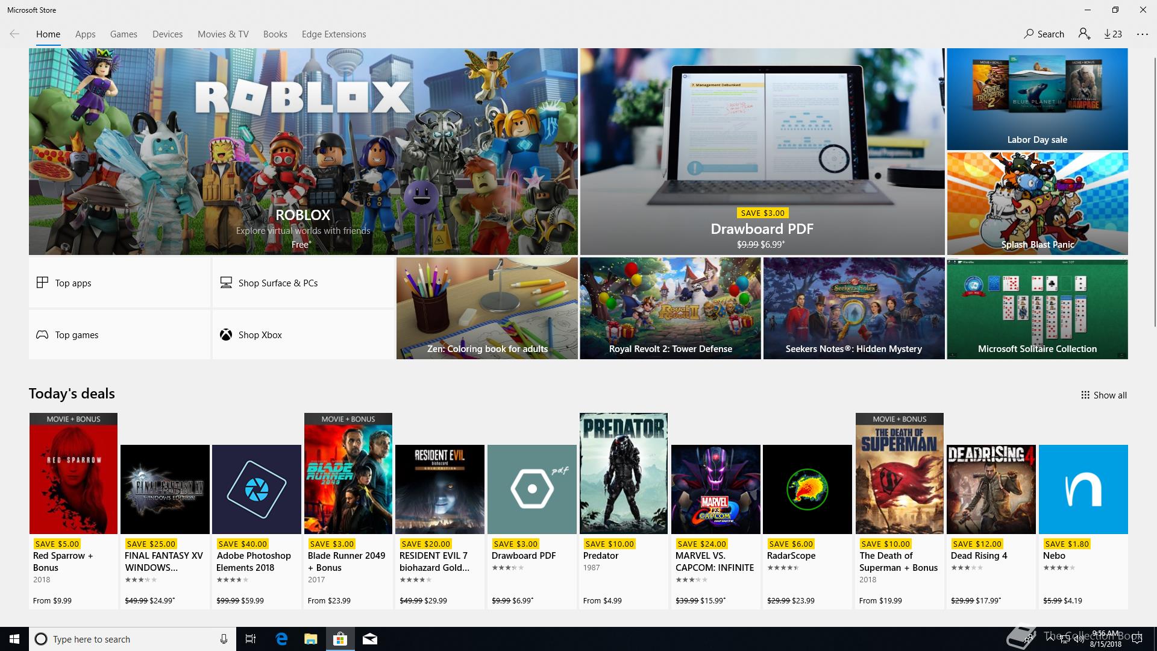
Task: Open the MARVEL VS. CAPCOM: INFINITE cover
Action: coord(715,489)
